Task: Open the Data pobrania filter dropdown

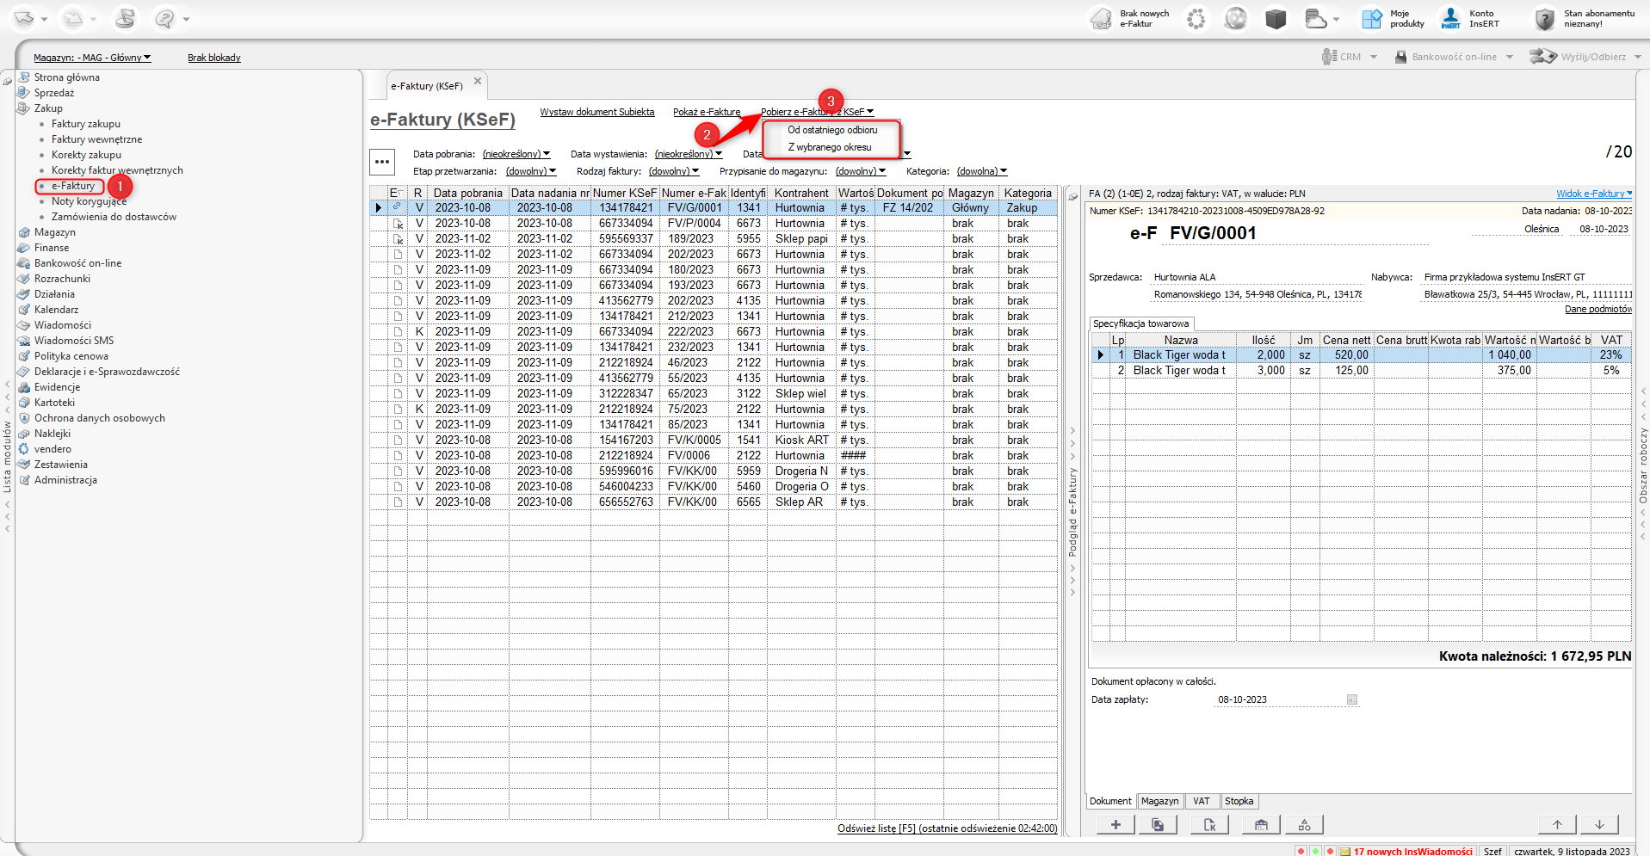Action: [x=516, y=154]
